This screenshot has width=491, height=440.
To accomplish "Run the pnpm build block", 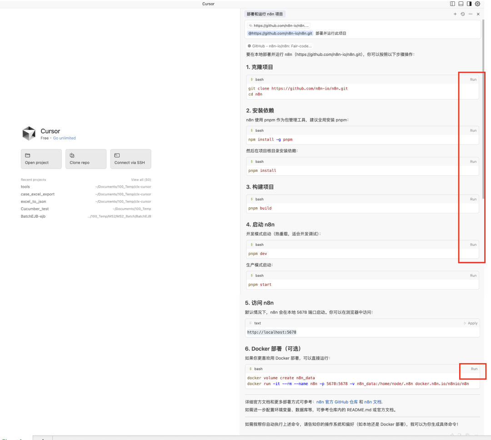I will (473, 199).
